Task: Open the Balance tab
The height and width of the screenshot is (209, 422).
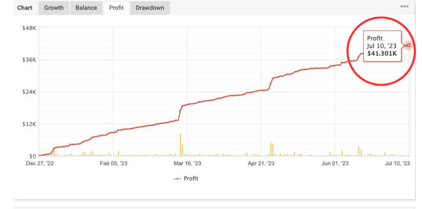Action: (86, 8)
